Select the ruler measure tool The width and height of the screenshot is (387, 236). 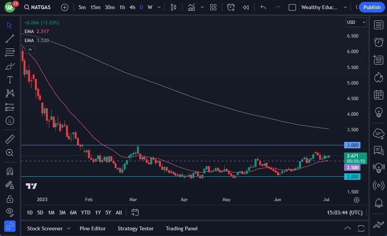[x=9, y=139]
